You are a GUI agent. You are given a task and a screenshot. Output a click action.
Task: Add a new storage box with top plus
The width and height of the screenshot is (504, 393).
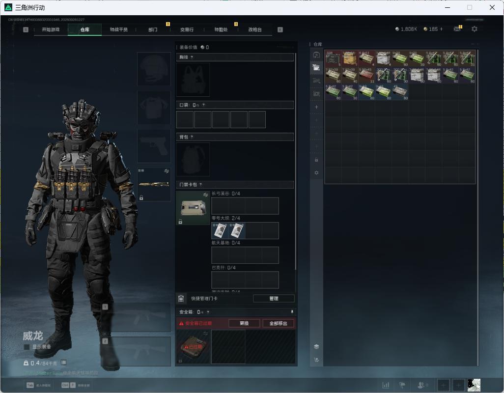316,107
